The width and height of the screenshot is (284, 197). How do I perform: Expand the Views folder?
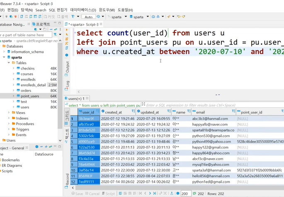pos(9,113)
